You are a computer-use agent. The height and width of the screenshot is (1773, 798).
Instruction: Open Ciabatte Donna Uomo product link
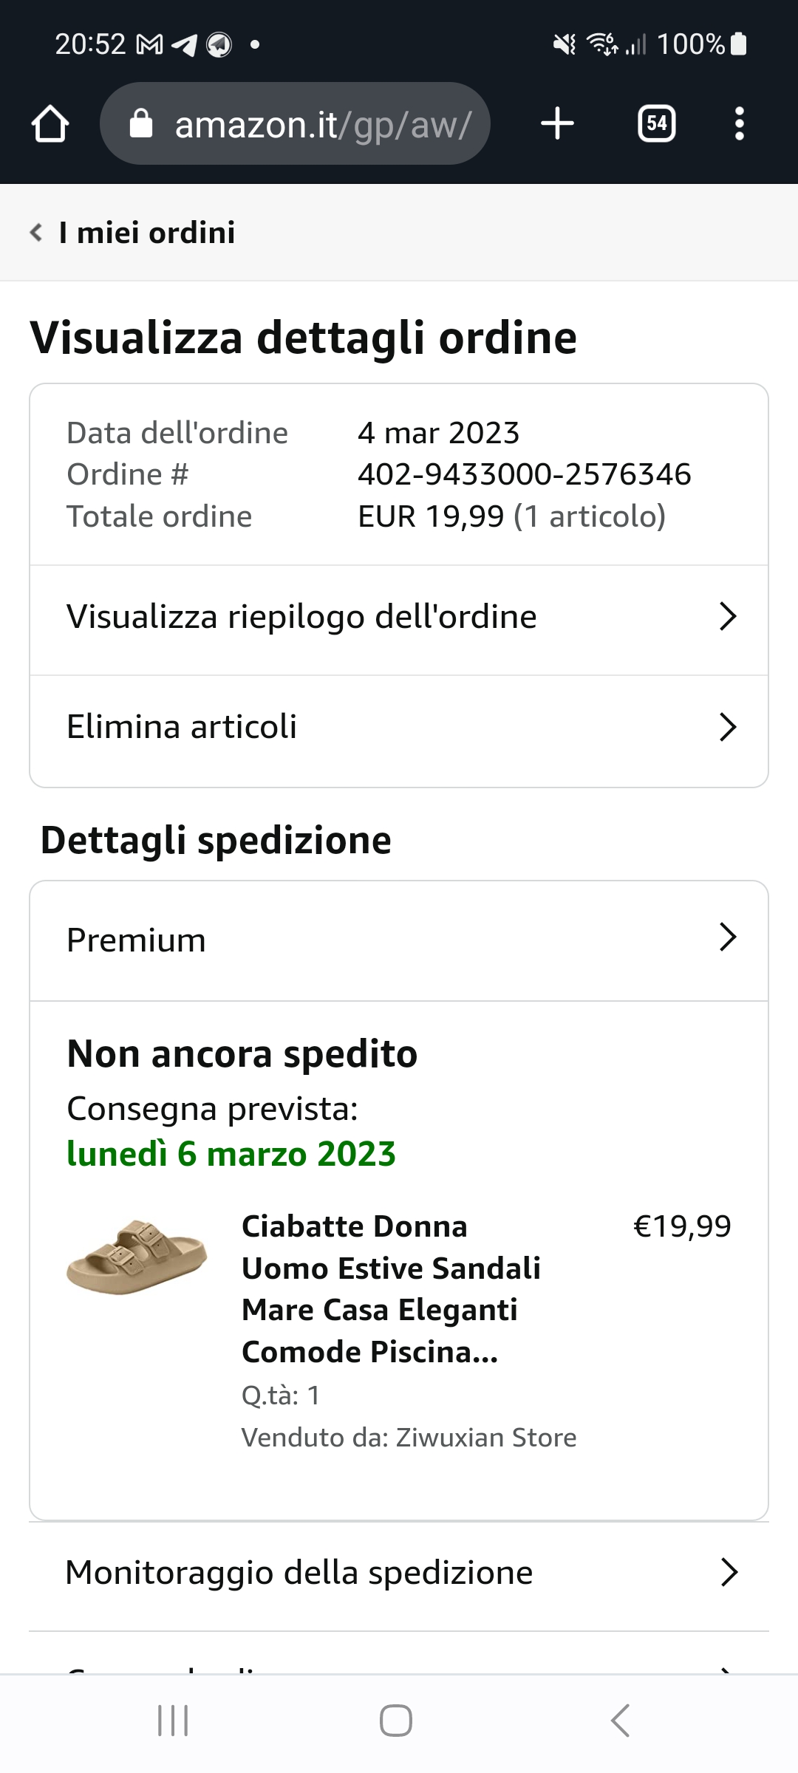391,1288
